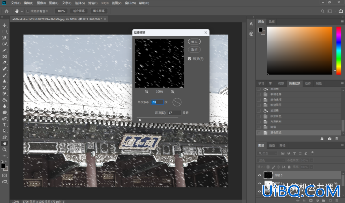Select the Crop tool
The height and width of the screenshot is (203, 345).
point(4,50)
